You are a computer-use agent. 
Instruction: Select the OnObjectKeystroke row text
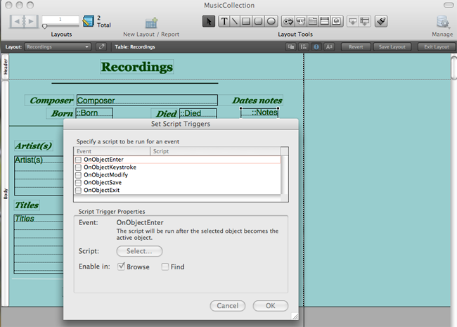point(110,167)
